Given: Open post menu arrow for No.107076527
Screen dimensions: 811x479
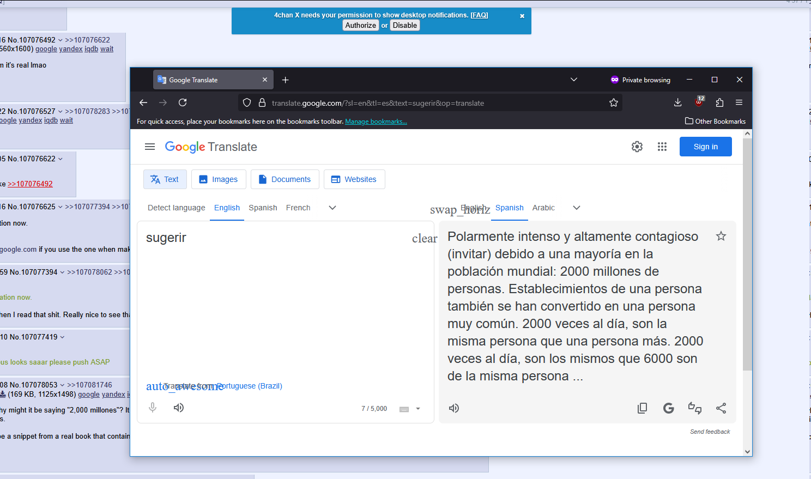Looking at the screenshot, I should tap(60, 112).
